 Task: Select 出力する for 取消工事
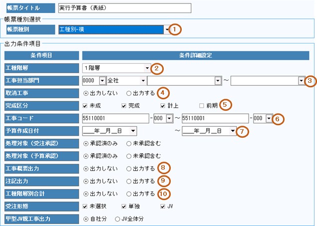pos(129,93)
